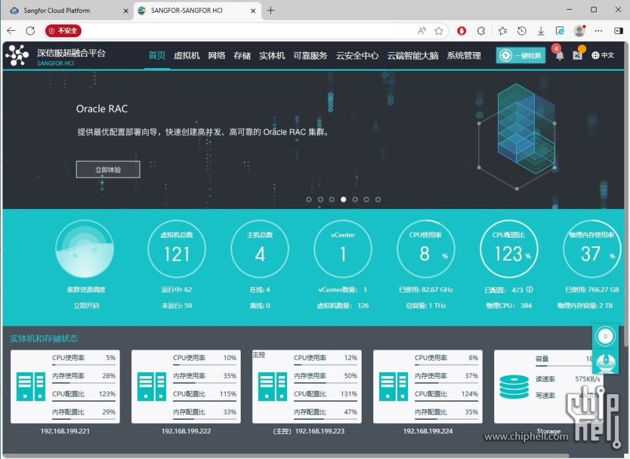The width and height of the screenshot is (630, 459).
Task: Open the notification bell with 4 alerts
Action: point(559,55)
